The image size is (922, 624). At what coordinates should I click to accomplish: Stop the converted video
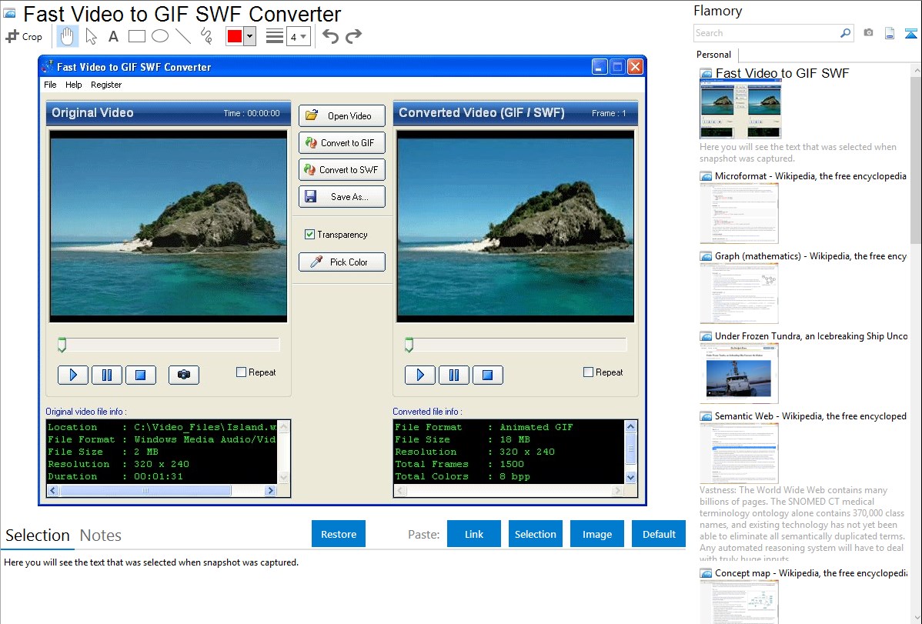(x=487, y=375)
